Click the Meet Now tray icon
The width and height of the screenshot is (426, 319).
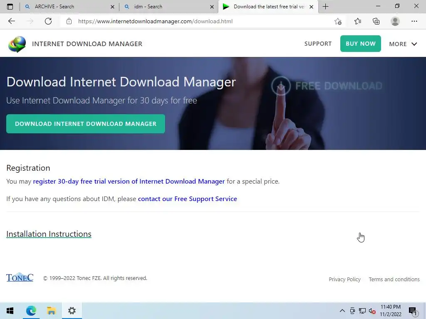(x=352, y=311)
